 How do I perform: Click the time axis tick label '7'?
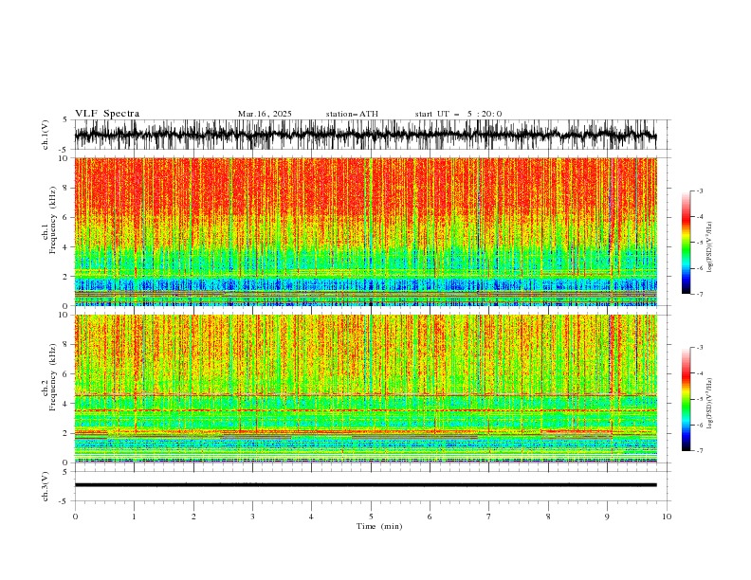coord(489,517)
